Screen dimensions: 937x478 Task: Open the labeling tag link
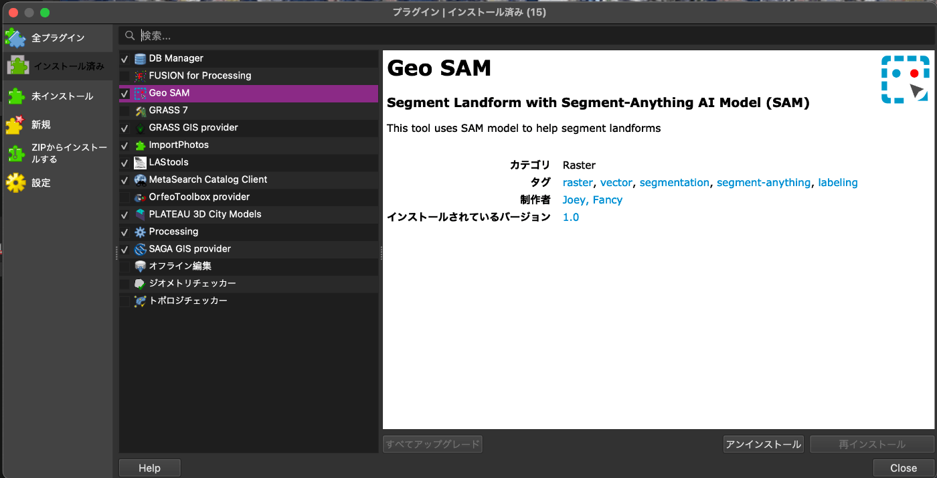[x=838, y=183]
